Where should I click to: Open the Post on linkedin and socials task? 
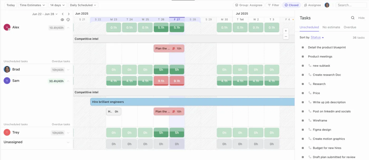[x=332, y=111]
